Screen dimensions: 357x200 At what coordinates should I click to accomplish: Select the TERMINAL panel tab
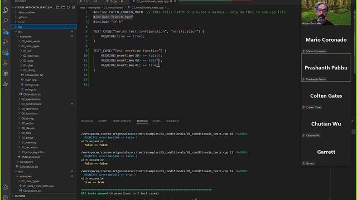point(142,121)
